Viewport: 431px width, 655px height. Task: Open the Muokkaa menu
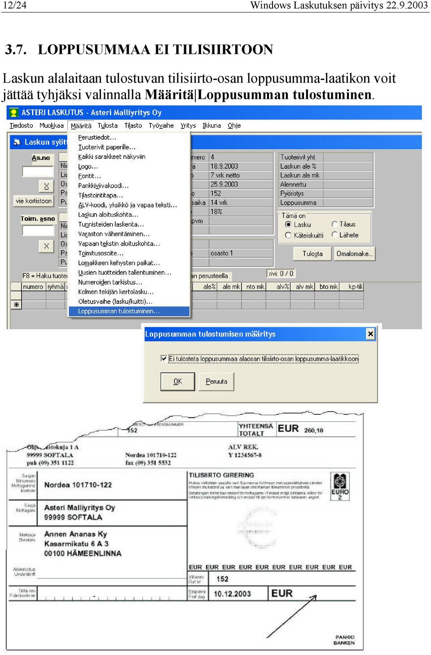tap(52, 126)
